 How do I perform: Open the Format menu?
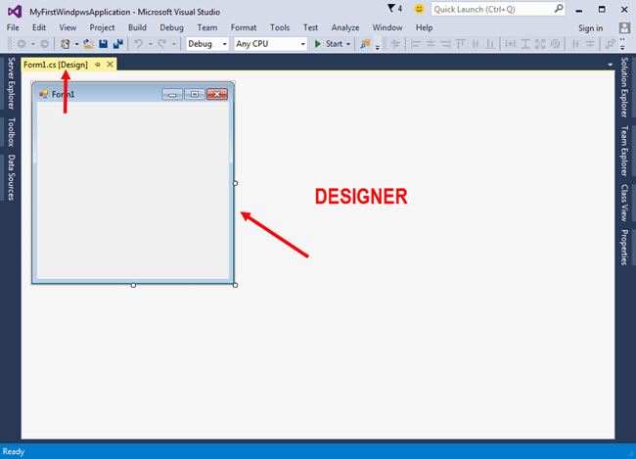tap(244, 27)
